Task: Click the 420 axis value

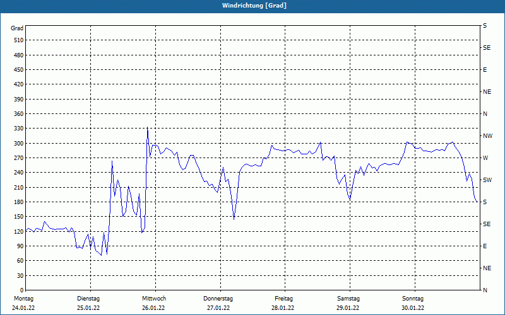Action: click(19, 84)
